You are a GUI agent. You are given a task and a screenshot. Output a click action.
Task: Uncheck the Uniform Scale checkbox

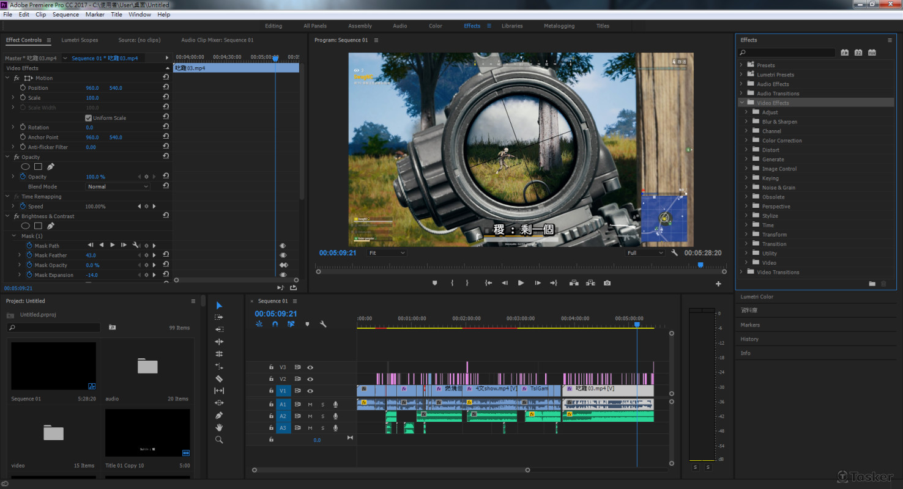[x=88, y=118]
